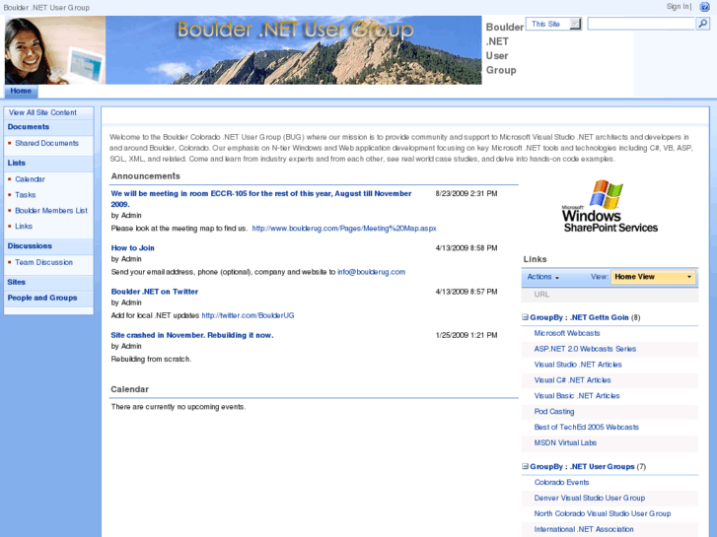Sort links by the URL column header
The width and height of the screenshot is (717, 537).
click(x=541, y=294)
